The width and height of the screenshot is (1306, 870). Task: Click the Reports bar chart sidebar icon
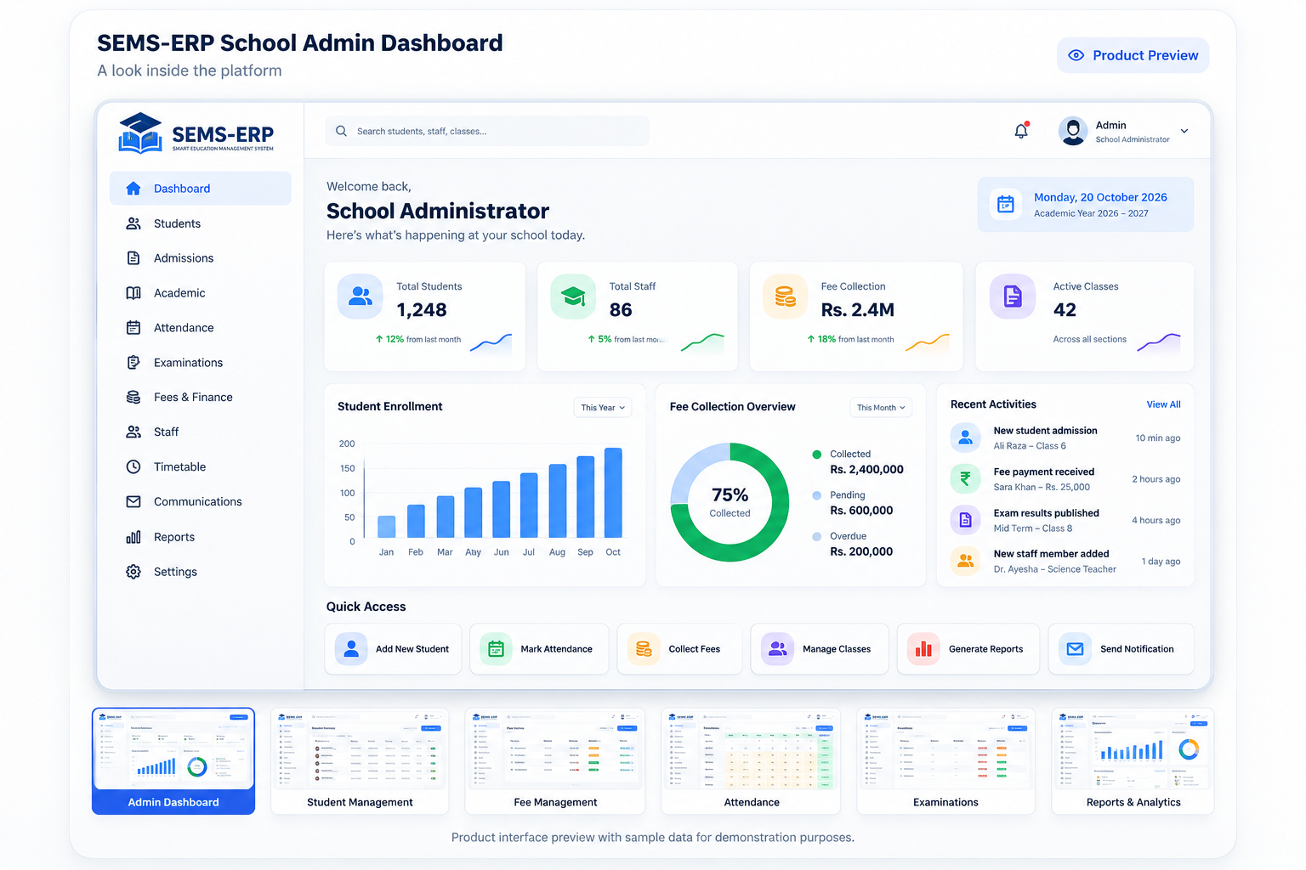click(x=133, y=537)
